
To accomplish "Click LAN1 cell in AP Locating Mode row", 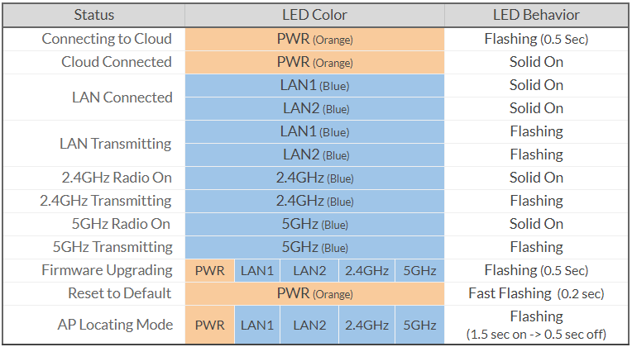I will click(x=257, y=325).
